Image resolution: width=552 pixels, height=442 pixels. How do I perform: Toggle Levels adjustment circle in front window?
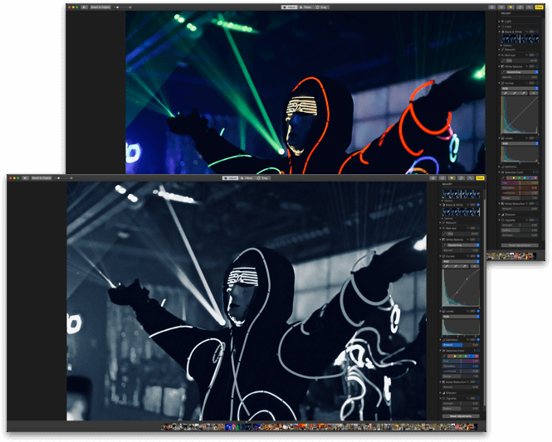point(478,311)
